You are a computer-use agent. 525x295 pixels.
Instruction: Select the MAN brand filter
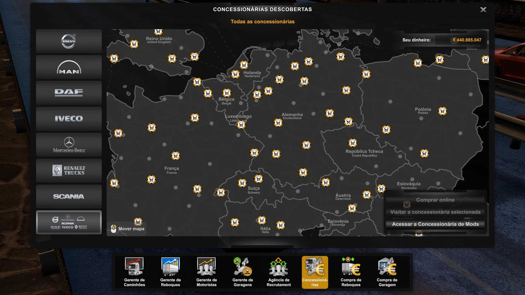point(69,67)
